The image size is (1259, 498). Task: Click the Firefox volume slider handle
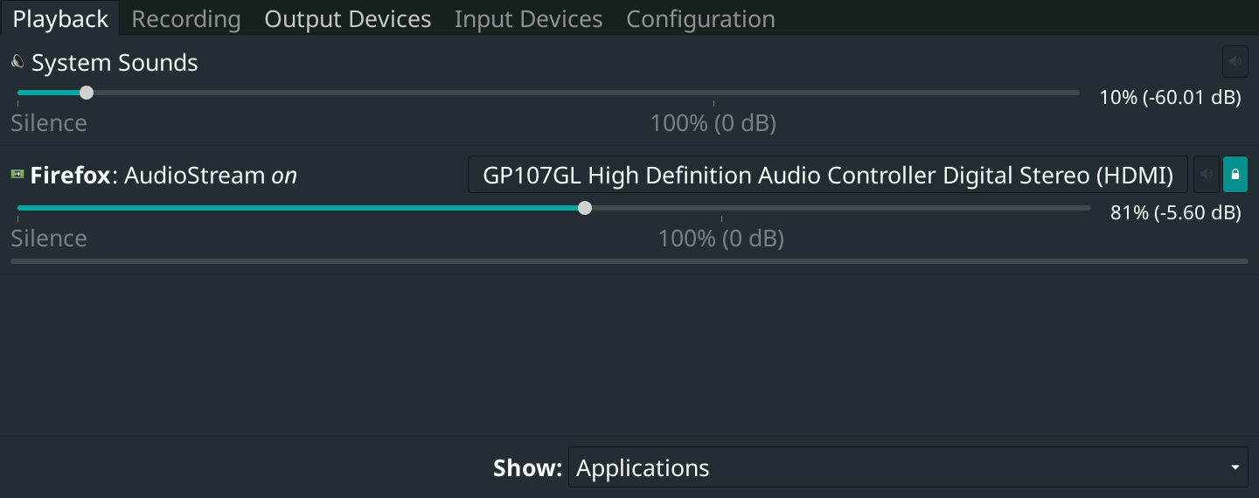(x=585, y=208)
